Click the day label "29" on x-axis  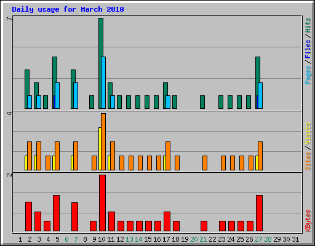(x=277, y=239)
